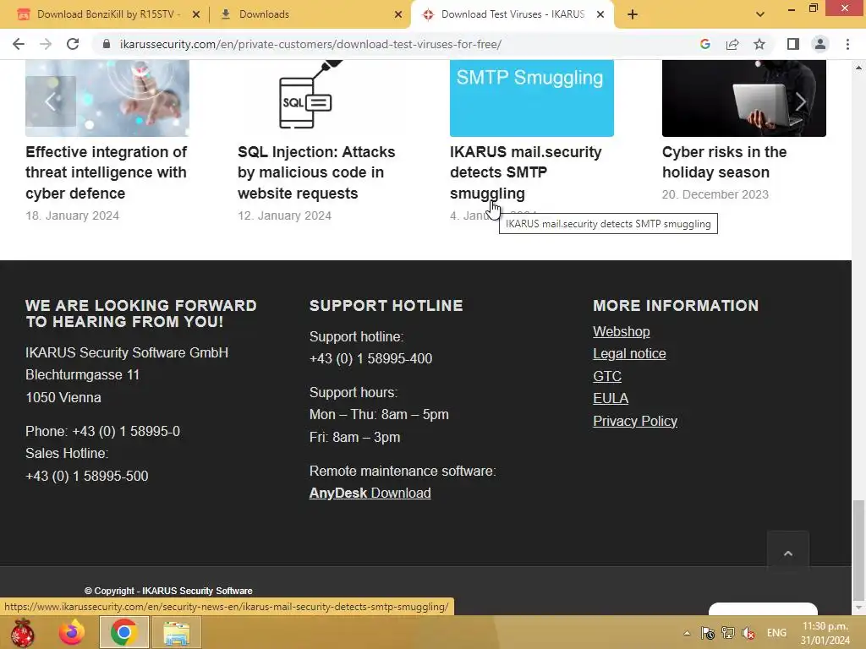Open the taskbar clock and date

(x=825, y=633)
